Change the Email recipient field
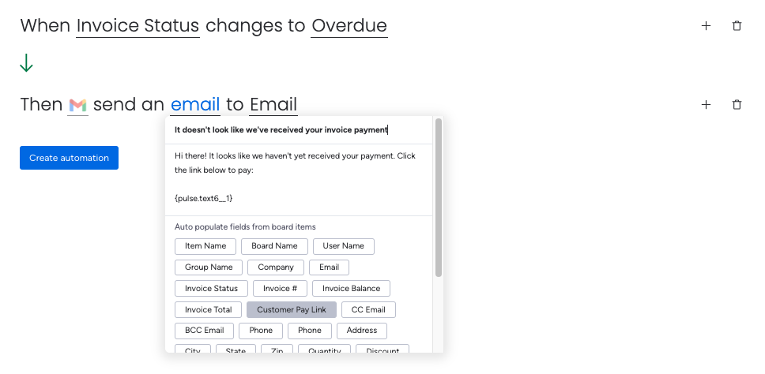The width and height of the screenshot is (765, 374). [273, 105]
